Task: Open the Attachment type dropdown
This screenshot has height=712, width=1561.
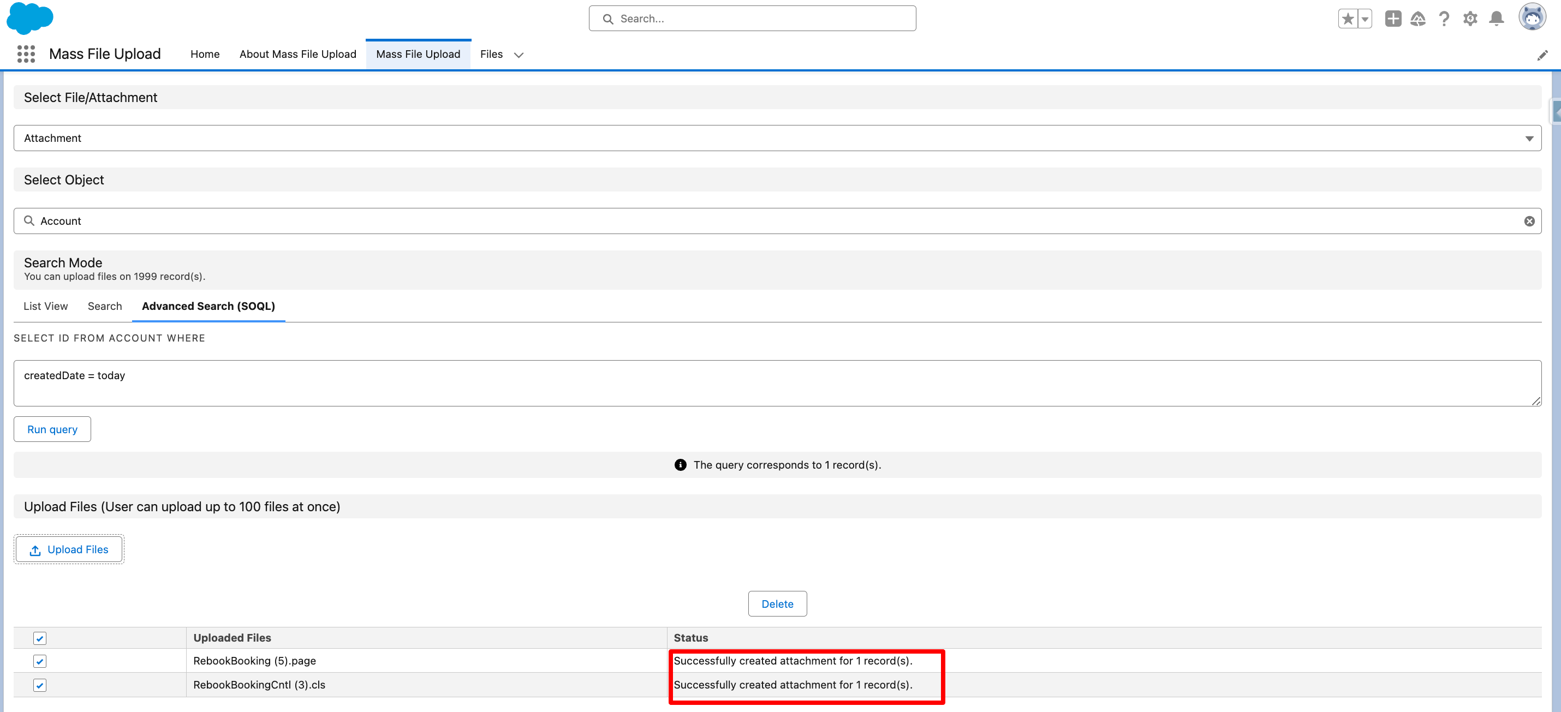Action: [777, 138]
